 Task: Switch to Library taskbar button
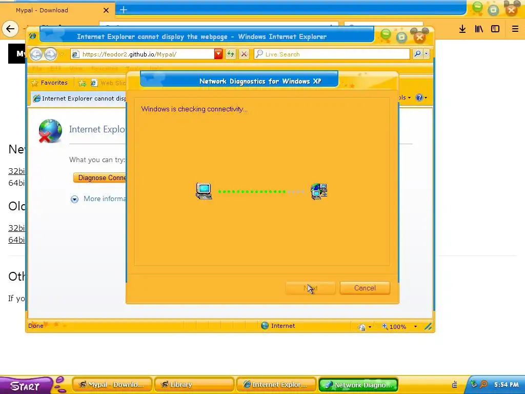(x=194, y=385)
